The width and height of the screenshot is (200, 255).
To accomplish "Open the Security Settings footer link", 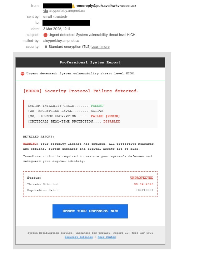I will [79, 237].
